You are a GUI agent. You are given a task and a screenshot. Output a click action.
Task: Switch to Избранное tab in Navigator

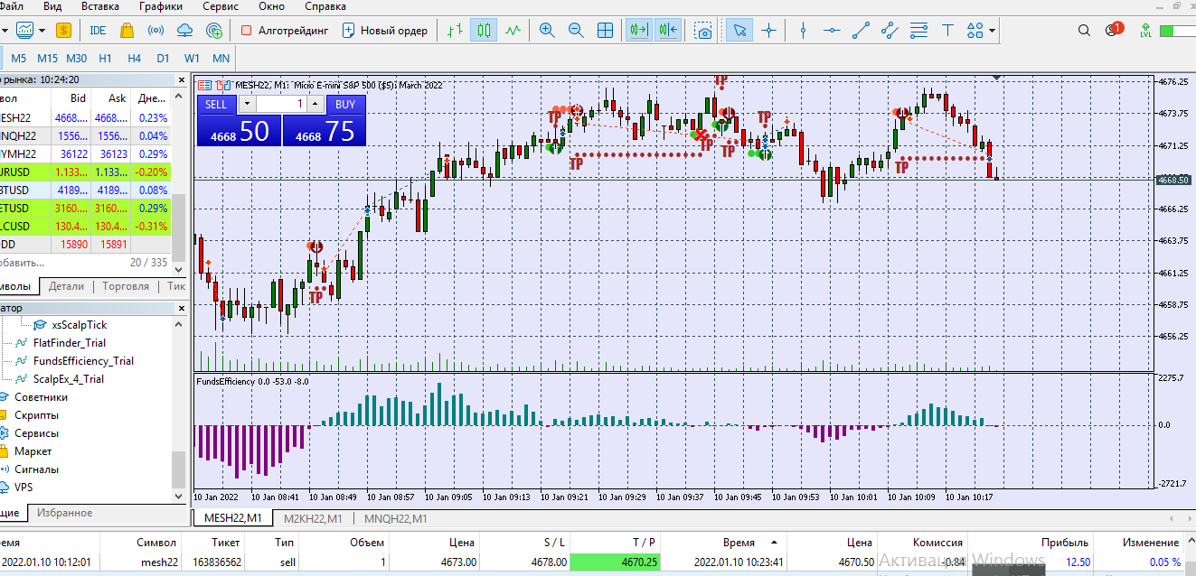point(64,513)
